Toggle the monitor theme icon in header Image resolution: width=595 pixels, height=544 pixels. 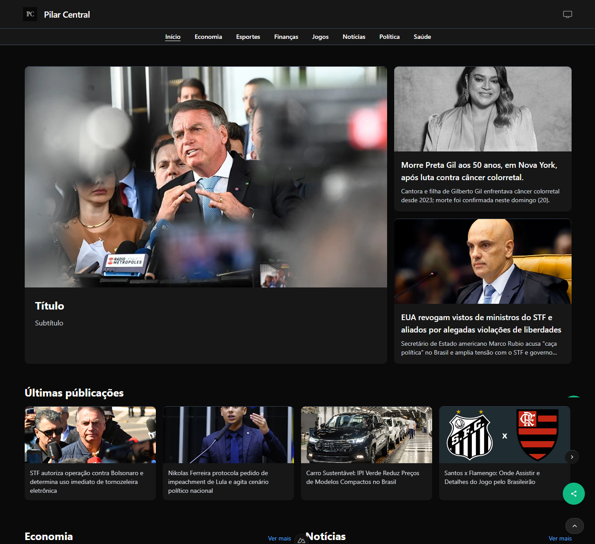pos(567,15)
